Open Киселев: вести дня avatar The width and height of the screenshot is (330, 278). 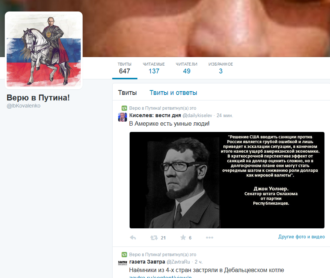123,117
